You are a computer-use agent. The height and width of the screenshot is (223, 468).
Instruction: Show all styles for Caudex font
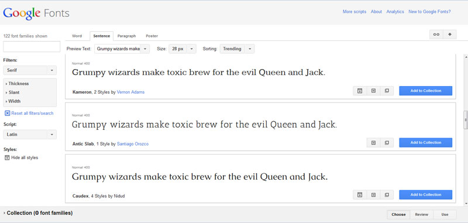coord(360,195)
